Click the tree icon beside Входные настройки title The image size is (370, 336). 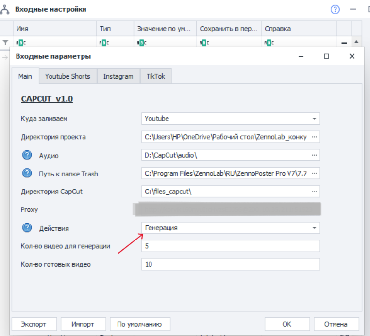5,9
